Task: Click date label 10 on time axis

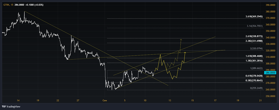Action: click(145, 101)
